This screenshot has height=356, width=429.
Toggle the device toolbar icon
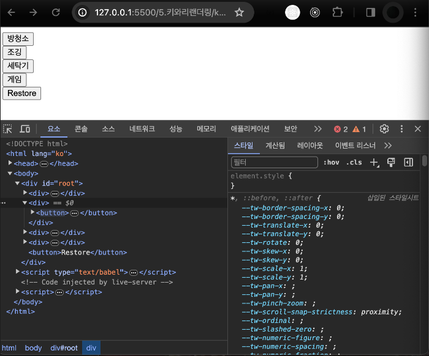point(25,129)
